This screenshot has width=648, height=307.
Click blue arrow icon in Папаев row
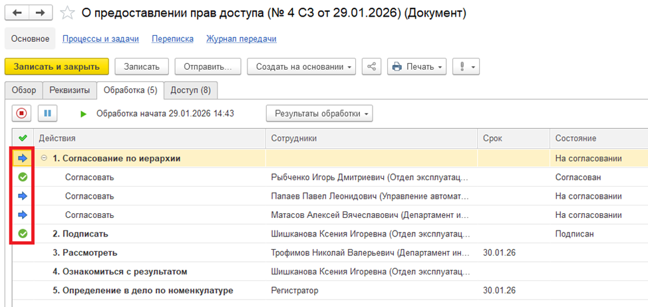pyautogui.click(x=23, y=196)
